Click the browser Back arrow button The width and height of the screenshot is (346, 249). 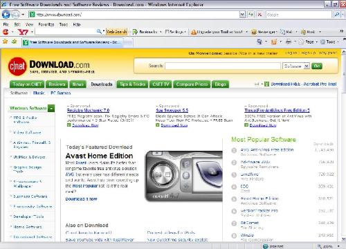6,15
